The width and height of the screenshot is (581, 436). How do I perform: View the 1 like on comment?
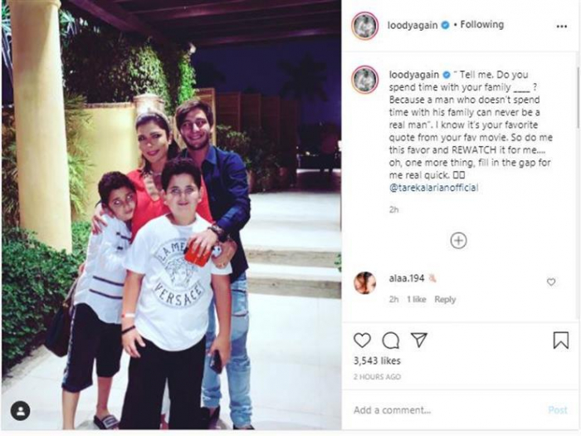[417, 299]
